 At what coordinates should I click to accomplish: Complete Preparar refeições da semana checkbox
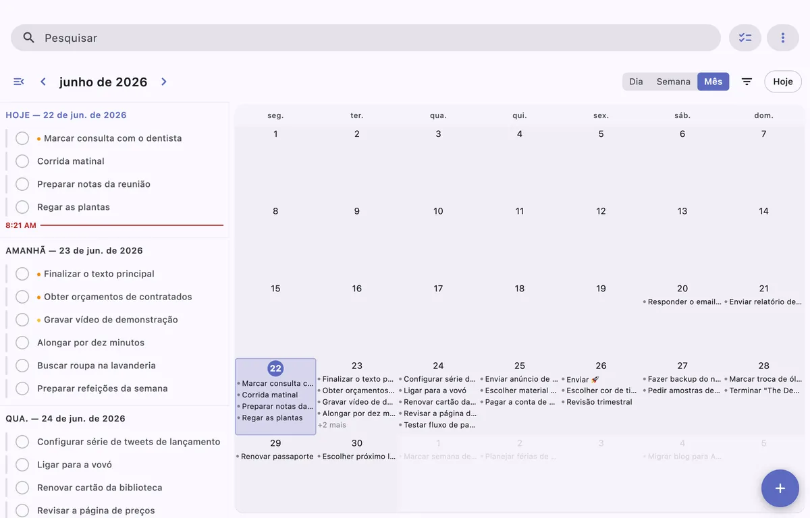[22, 388]
